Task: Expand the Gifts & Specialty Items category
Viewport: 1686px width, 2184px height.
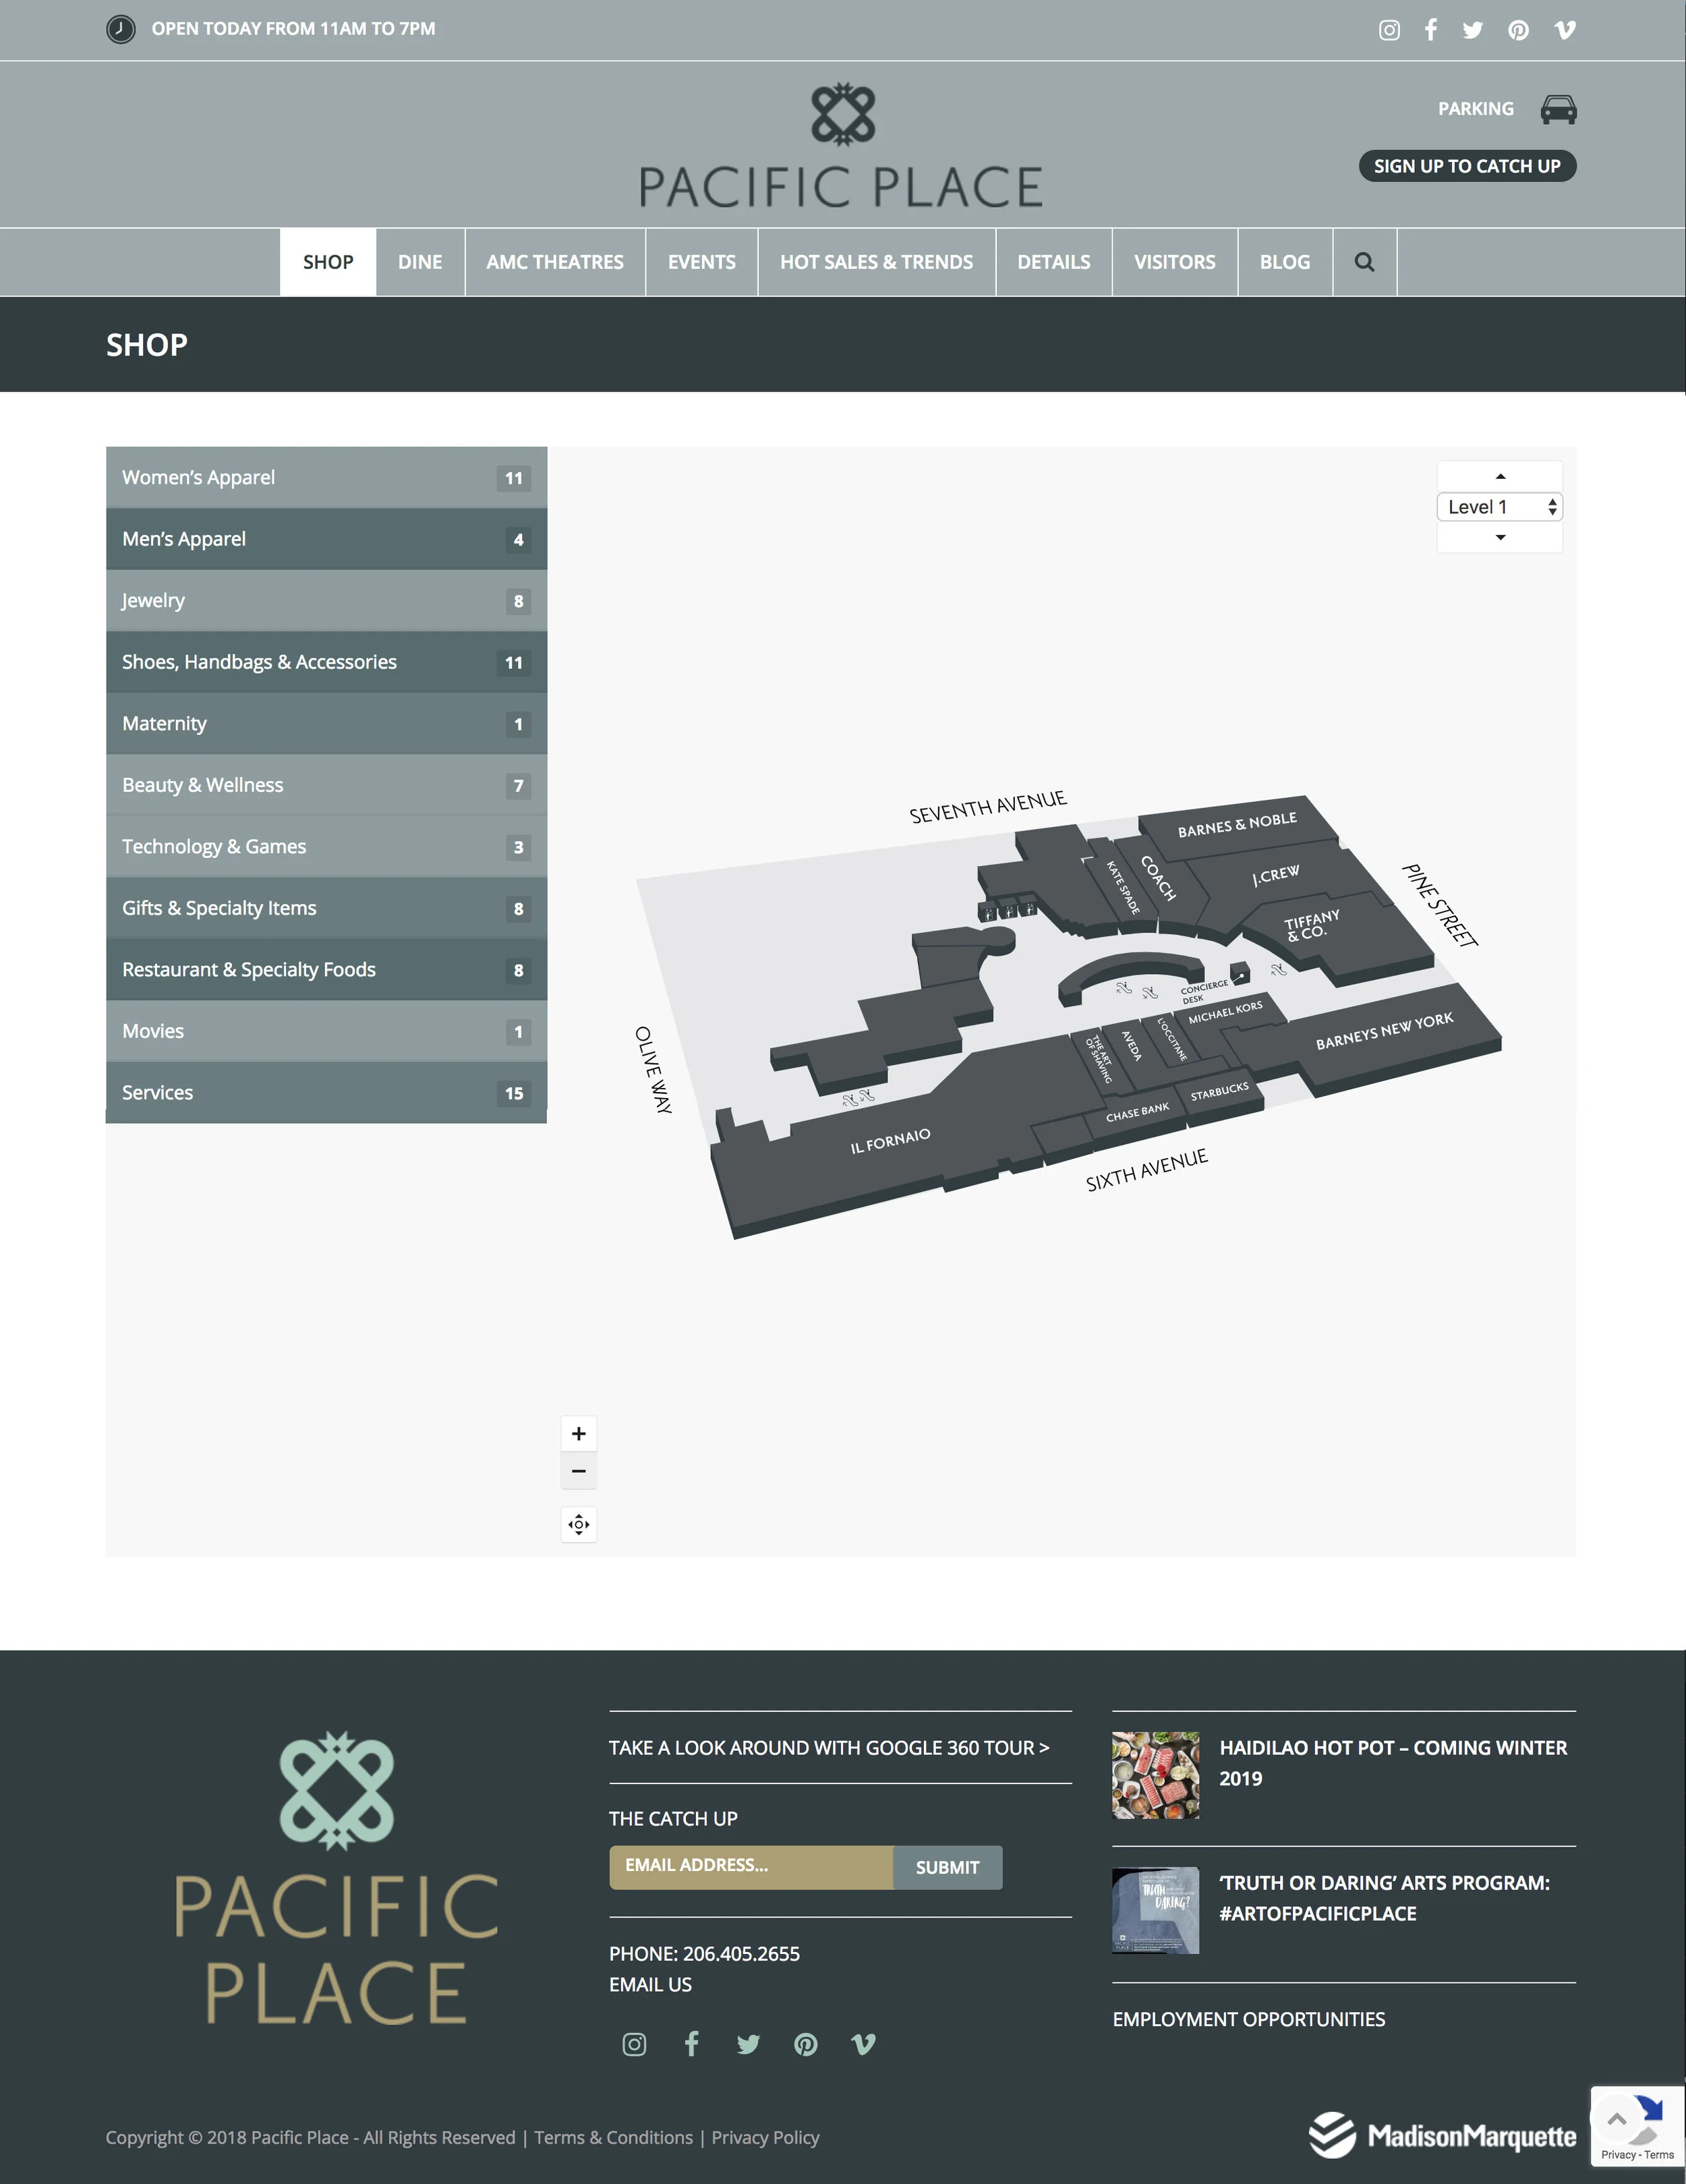Action: coord(326,908)
